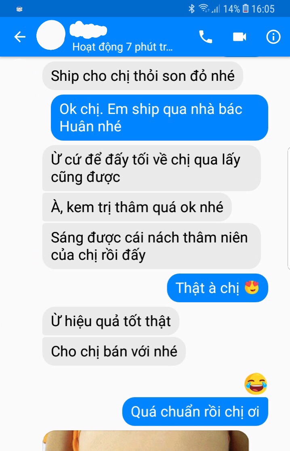Image resolution: width=290 pixels, height=451 pixels.
Task: Open conversation info with the i icon
Action: point(273,37)
